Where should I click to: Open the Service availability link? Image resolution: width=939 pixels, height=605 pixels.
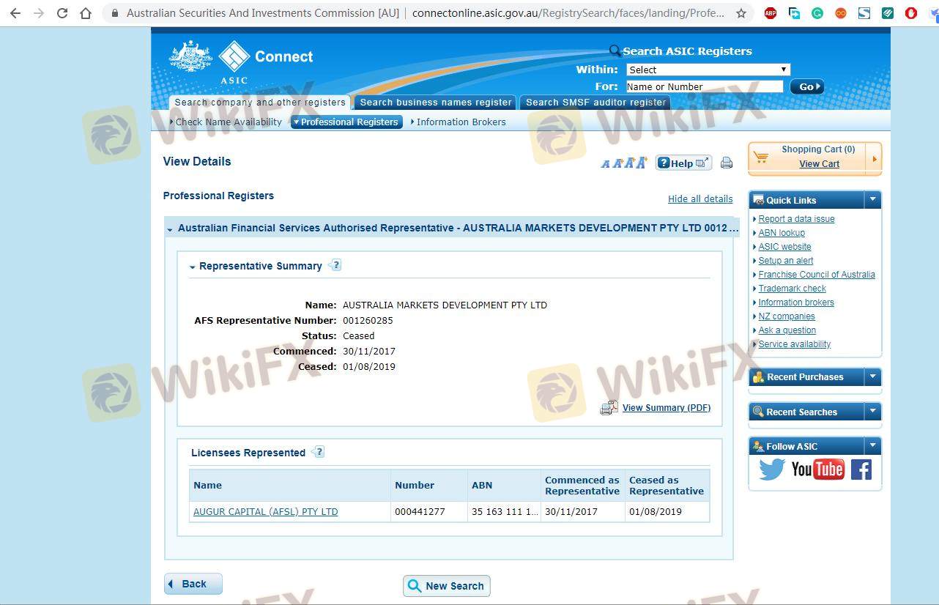[795, 344]
